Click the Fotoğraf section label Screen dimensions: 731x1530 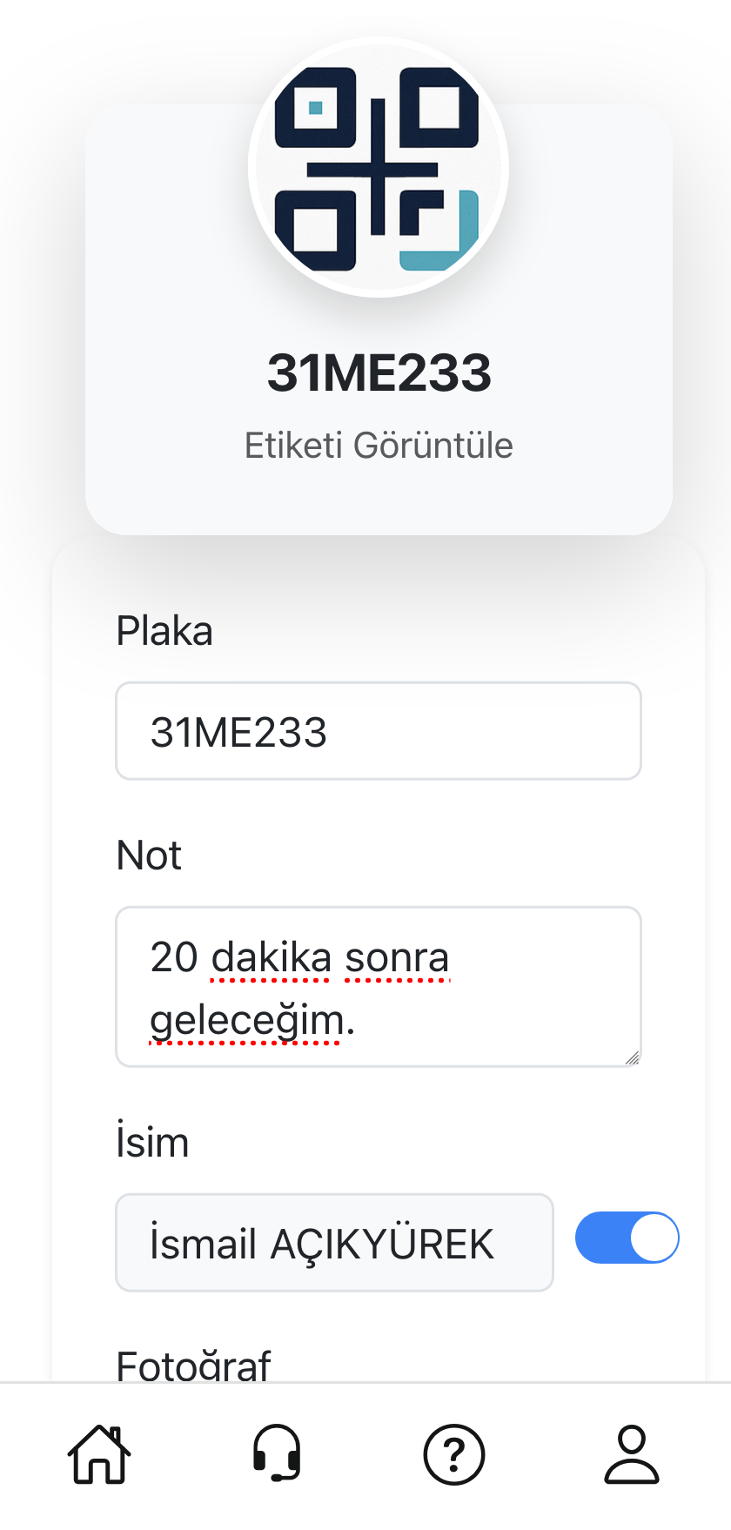click(x=193, y=1366)
